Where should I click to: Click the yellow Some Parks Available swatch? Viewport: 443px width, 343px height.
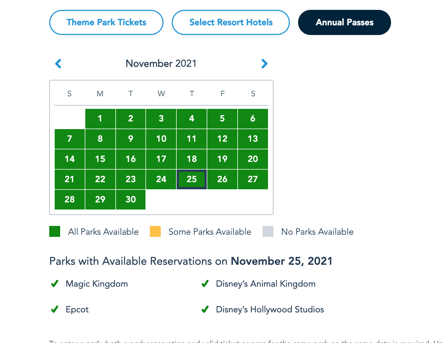(x=155, y=231)
